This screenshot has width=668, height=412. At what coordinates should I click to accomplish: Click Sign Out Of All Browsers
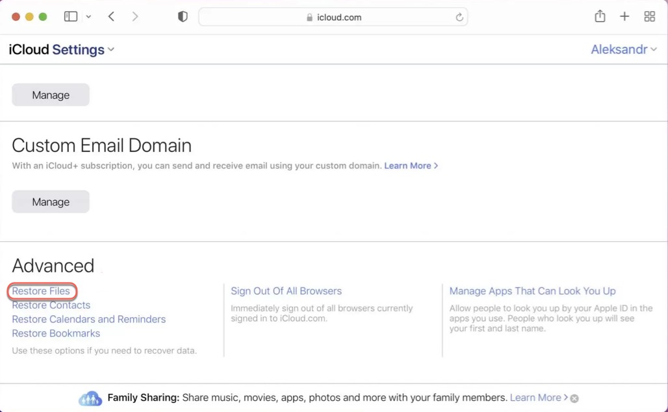pos(286,291)
